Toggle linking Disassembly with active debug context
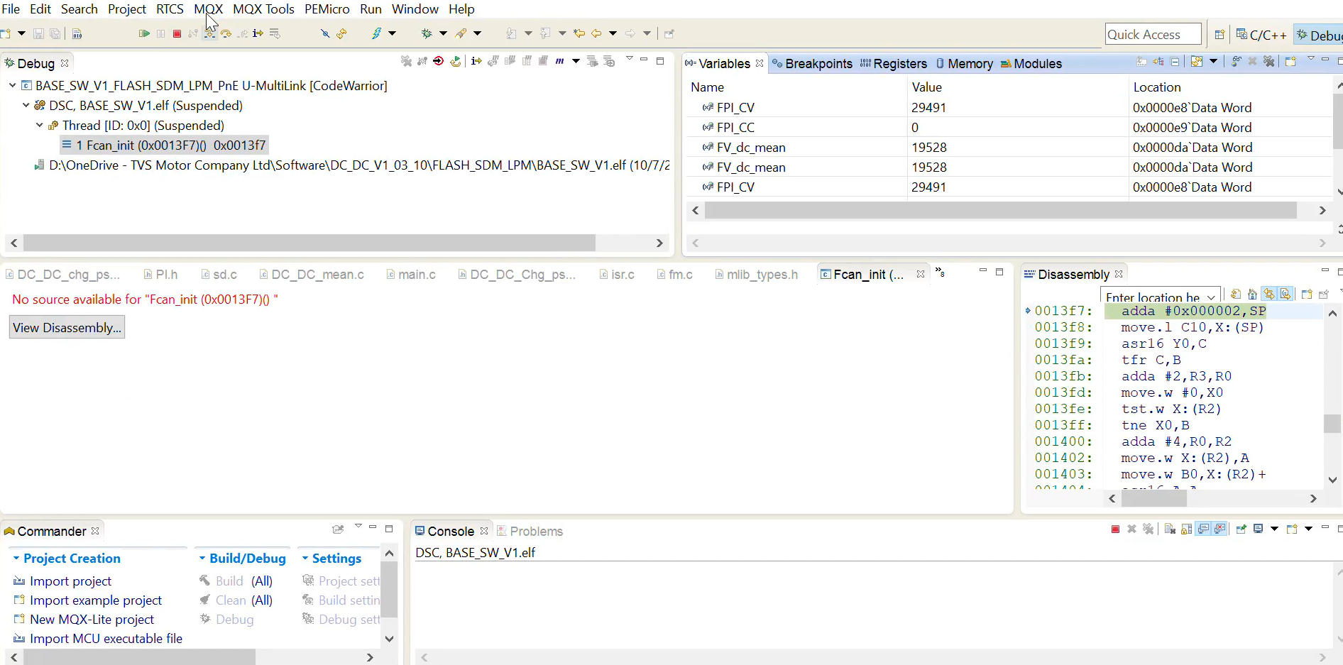Image resolution: width=1343 pixels, height=665 pixels. [1269, 294]
